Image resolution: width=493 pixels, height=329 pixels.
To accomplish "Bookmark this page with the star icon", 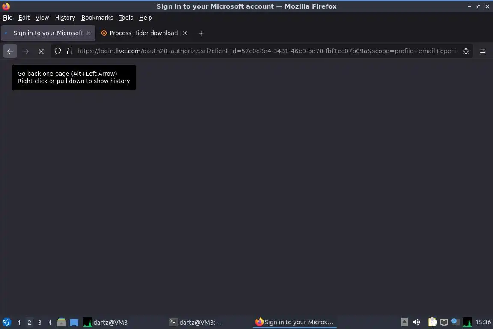I will 466,51.
